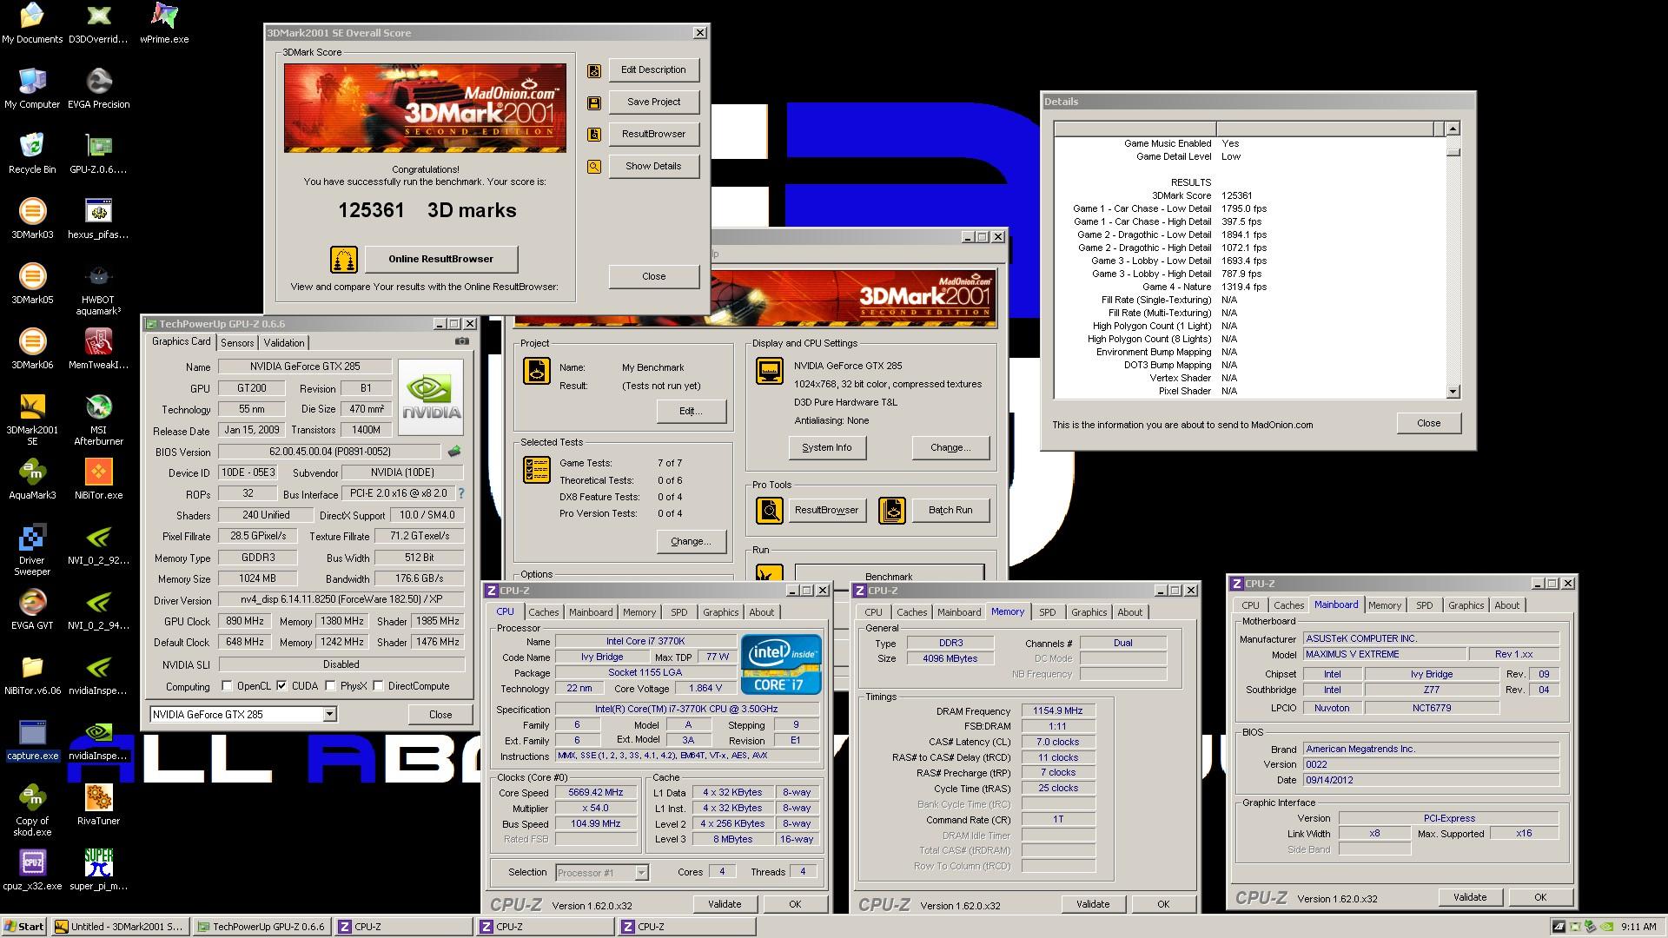Click the Start button on the taskbar

[x=24, y=926]
